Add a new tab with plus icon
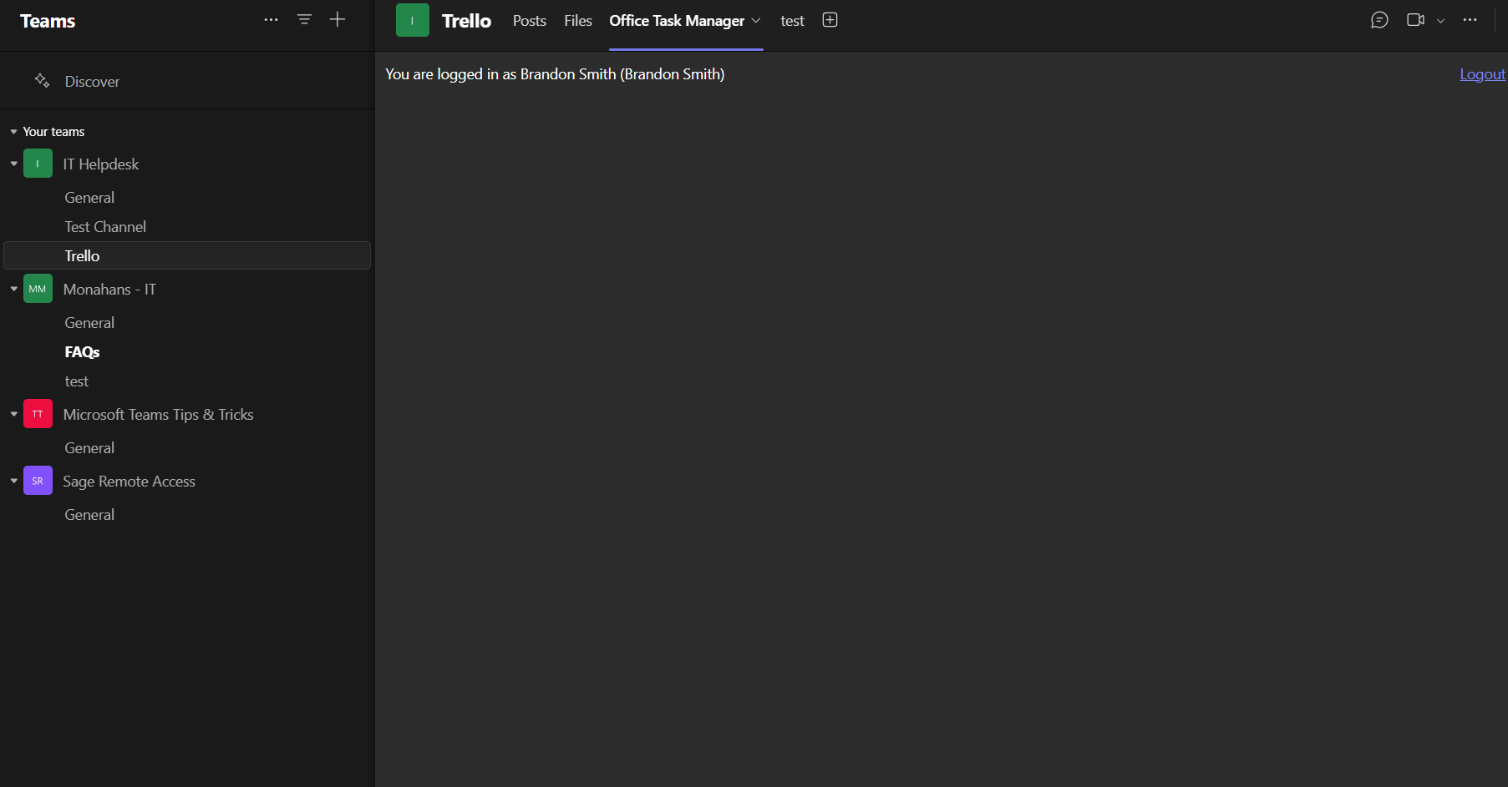Image resolution: width=1508 pixels, height=787 pixels. [830, 20]
